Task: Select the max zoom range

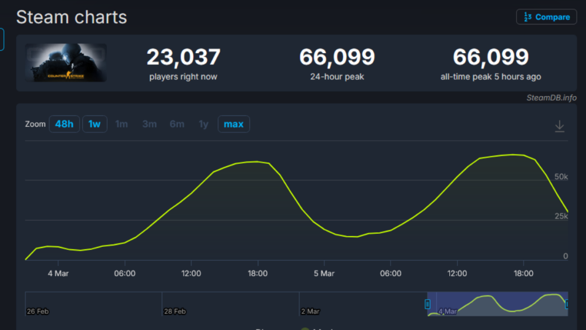Action: click(x=233, y=124)
